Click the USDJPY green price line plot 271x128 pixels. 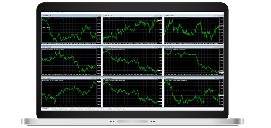69,89
